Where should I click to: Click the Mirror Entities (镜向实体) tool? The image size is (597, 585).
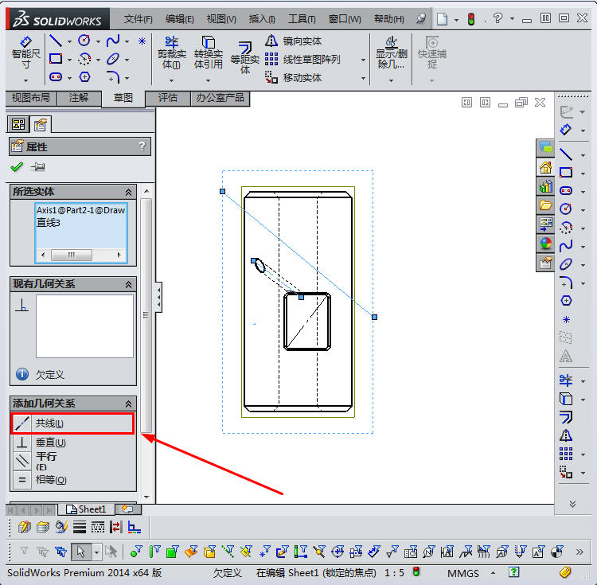click(294, 41)
